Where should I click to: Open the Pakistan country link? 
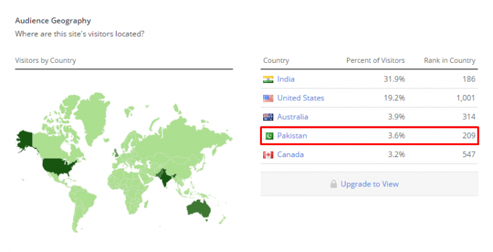tap(292, 136)
